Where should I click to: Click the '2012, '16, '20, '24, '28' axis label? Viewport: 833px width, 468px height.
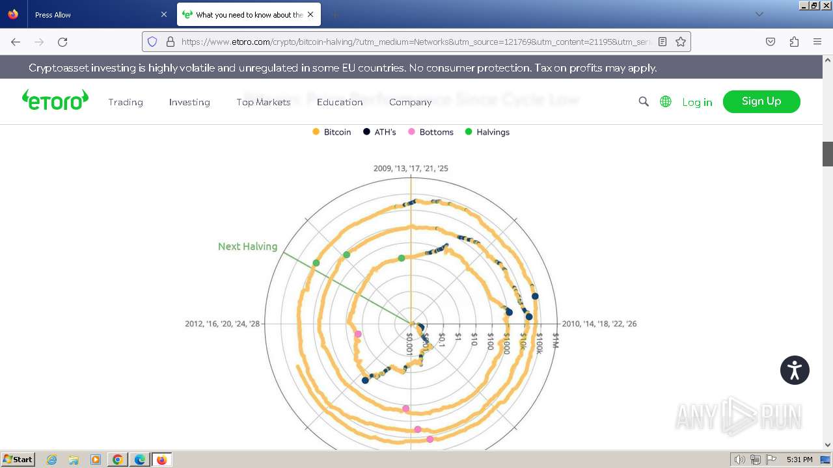223,324
